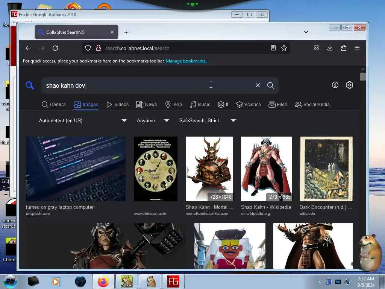Screen dimensions: 385x289
Task: Open the red FG taskbar icon
Action: (173, 281)
